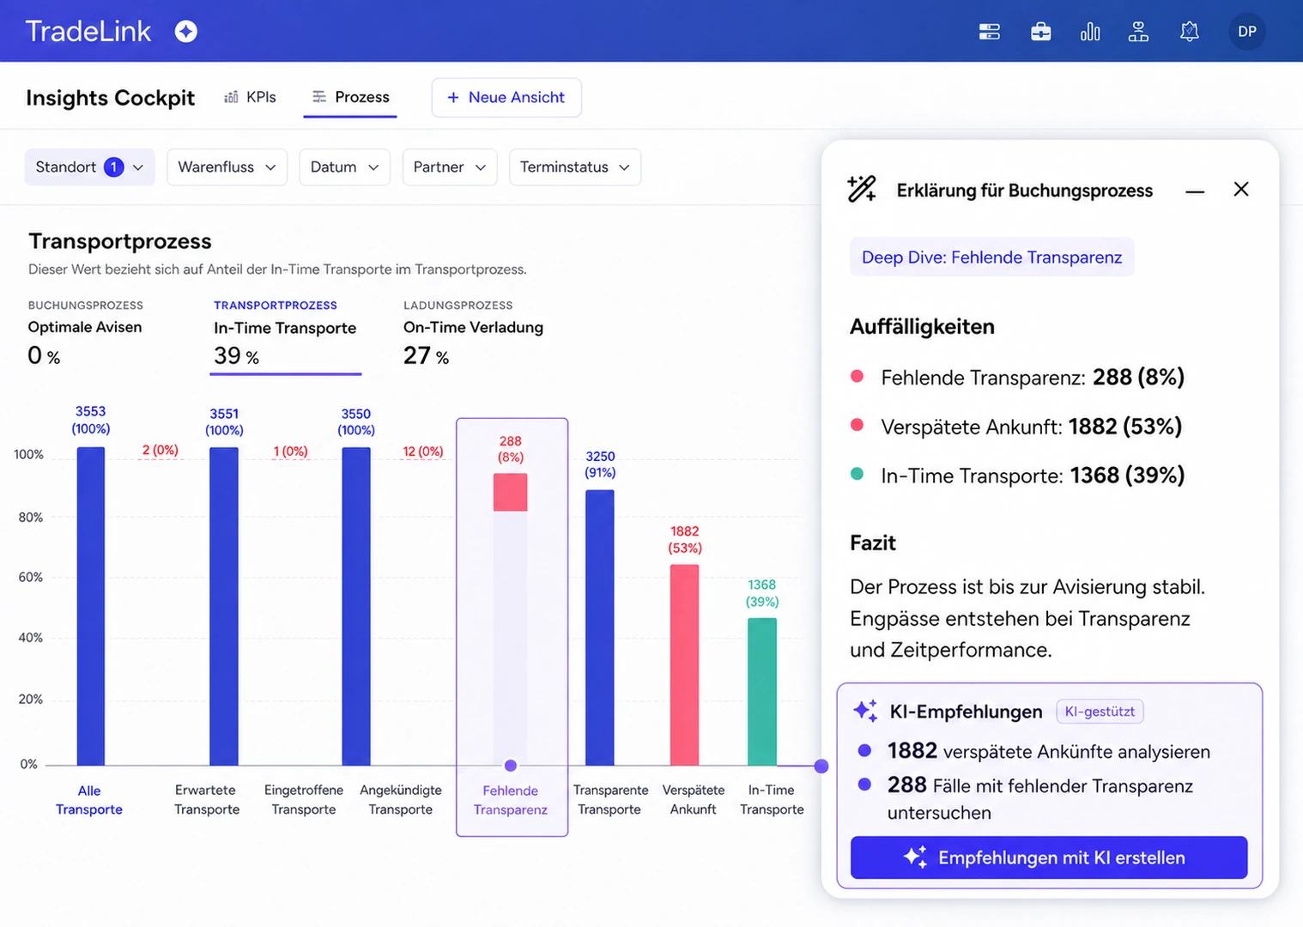Click the '1 (0%)' dropout label
The image size is (1303, 927).
coord(290,451)
